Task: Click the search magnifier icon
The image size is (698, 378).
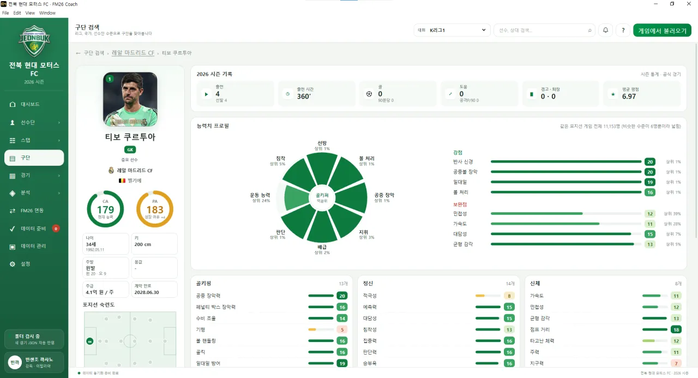Action: click(589, 31)
